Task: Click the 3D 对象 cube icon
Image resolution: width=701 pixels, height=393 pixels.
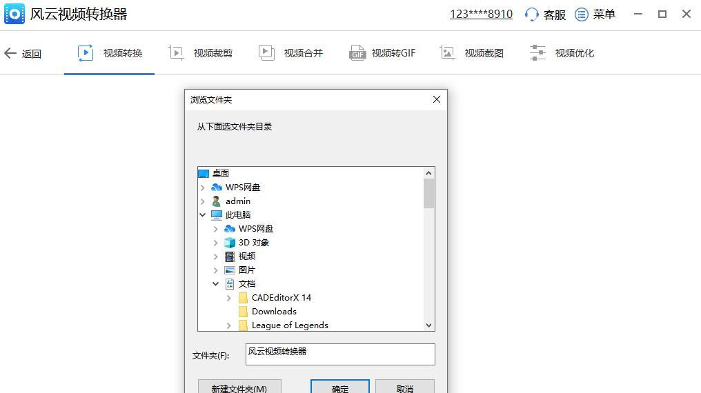Action: coord(230,243)
